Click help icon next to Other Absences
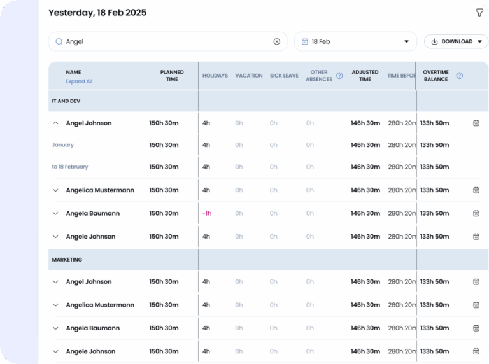 click(339, 76)
